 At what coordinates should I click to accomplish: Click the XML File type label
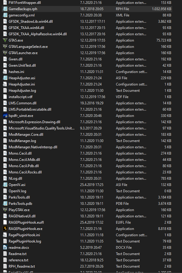click(x=123, y=15)
